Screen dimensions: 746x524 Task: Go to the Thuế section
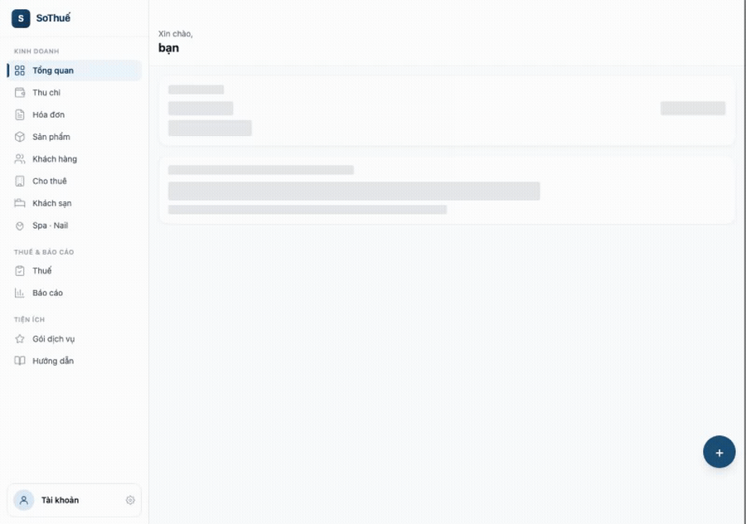[75, 271]
